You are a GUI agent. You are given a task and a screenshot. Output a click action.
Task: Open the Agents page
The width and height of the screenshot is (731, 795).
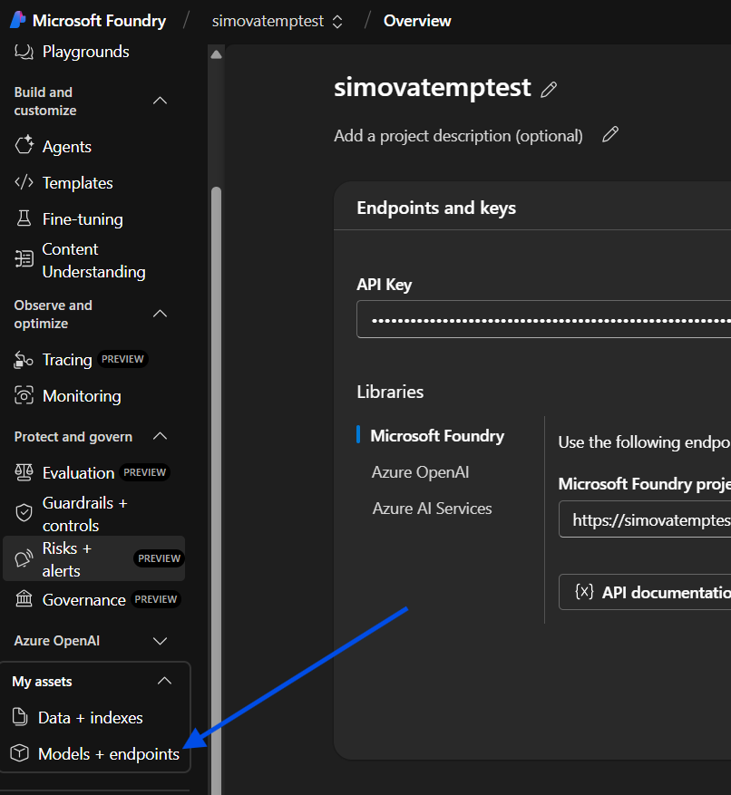pos(54,147)
